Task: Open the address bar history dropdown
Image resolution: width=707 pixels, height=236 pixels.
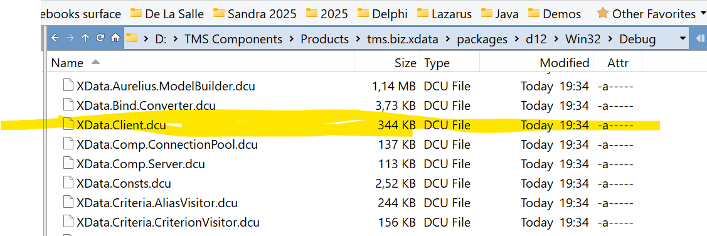Action: pos(683,39)
